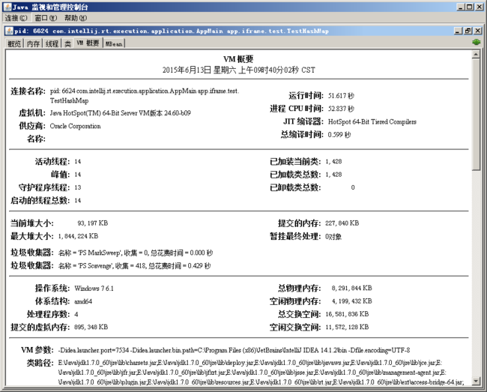Click the 体系结构 value amd64
487x392 pixels.
tap(83, 301)
